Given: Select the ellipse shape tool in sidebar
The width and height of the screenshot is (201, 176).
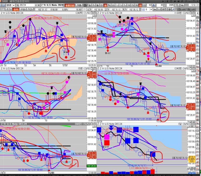Looking at the screenshot, I should click(197, 134).
